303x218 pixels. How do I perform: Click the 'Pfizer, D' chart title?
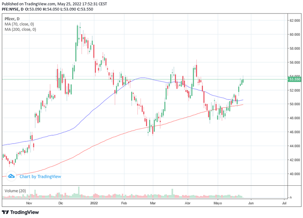12,19
